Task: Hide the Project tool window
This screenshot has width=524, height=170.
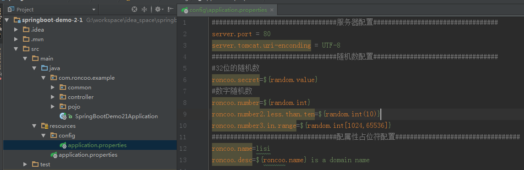Action: 170,9
